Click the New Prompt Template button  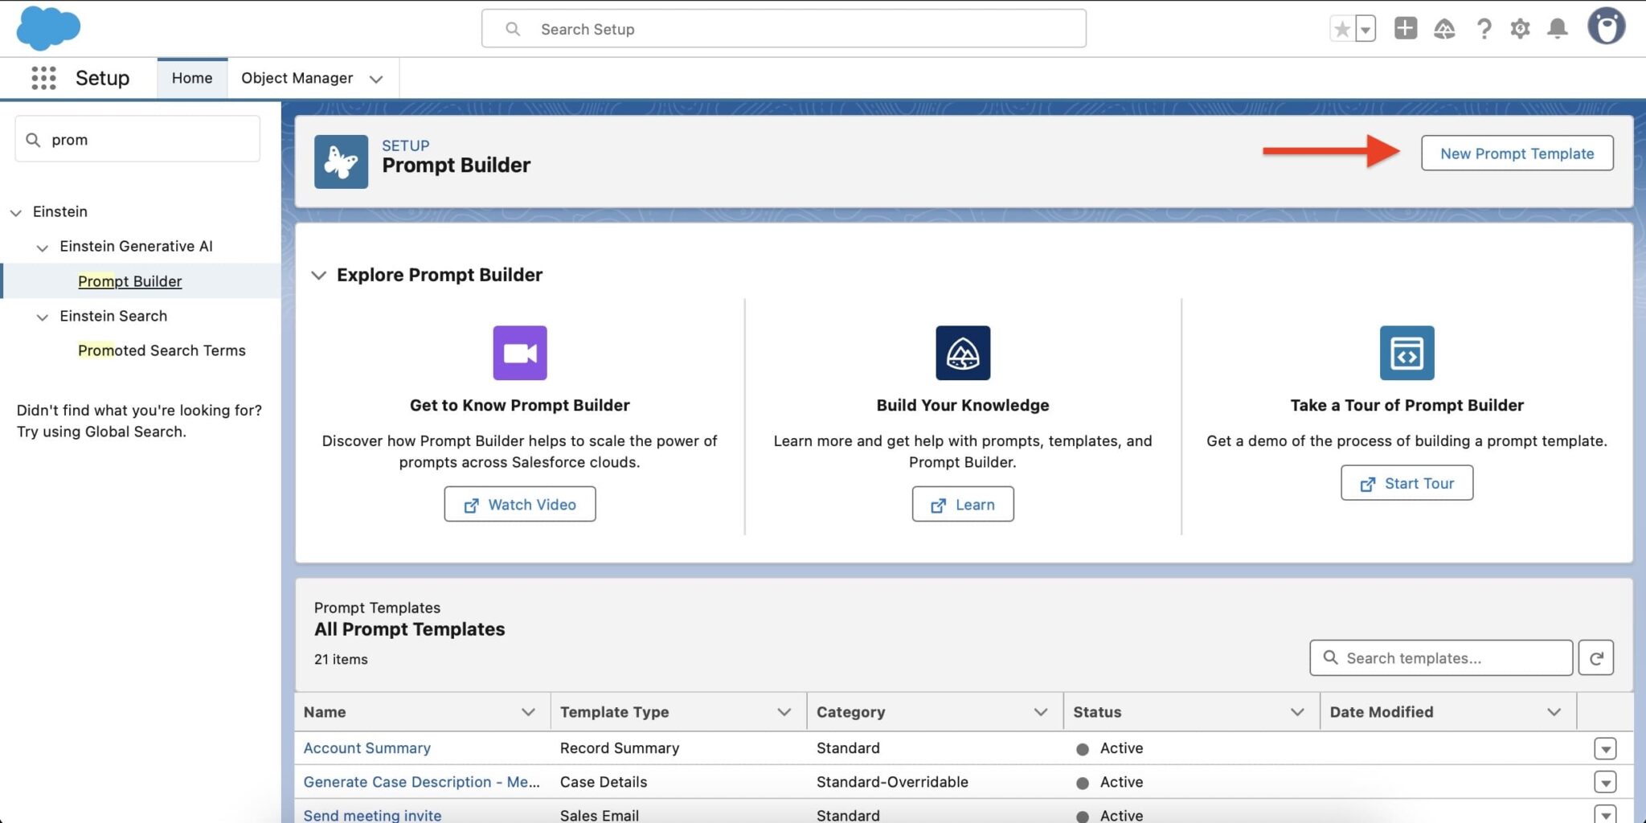[1516, 153]
